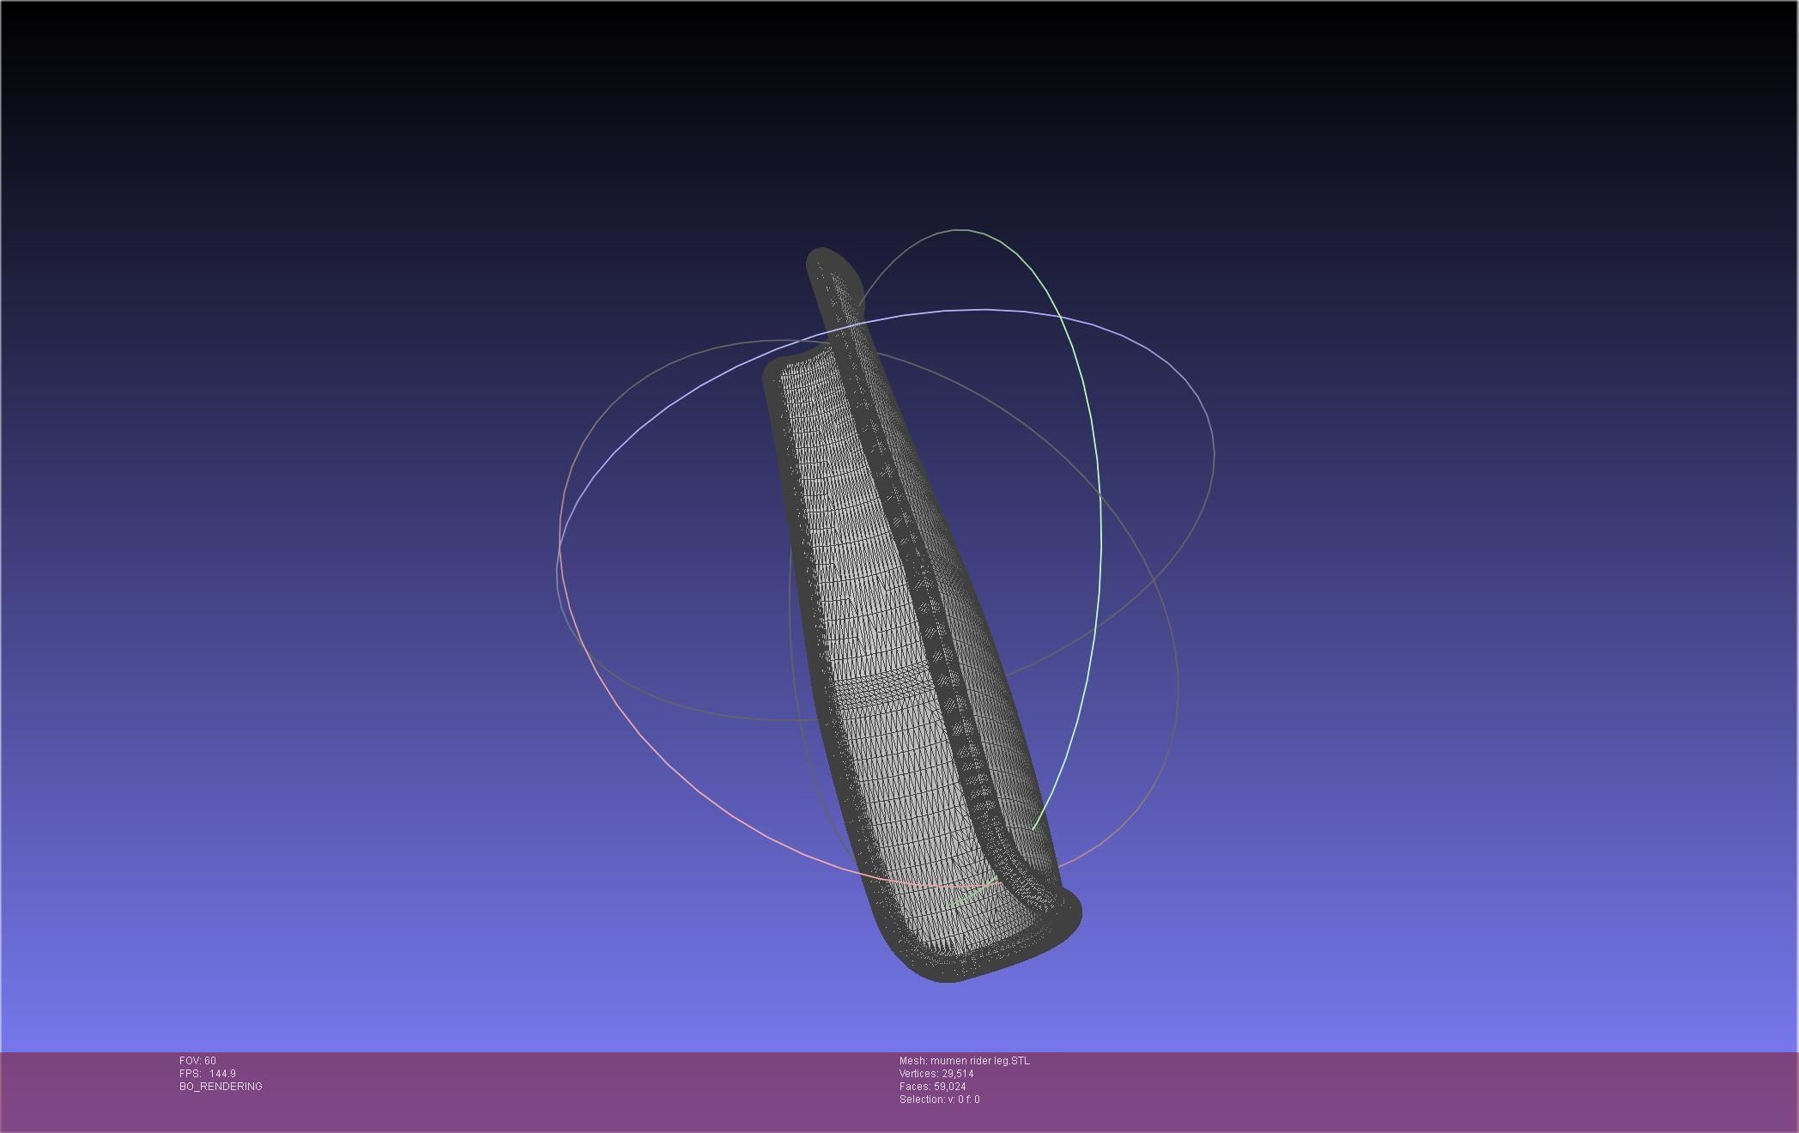This screenshot has height=1133, width=1799.
Task: Click the FPS 144.9 indicator
Action: [208, 1074]
